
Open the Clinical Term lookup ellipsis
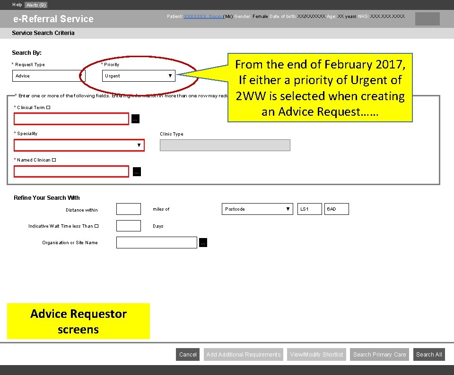click(135, 119)
